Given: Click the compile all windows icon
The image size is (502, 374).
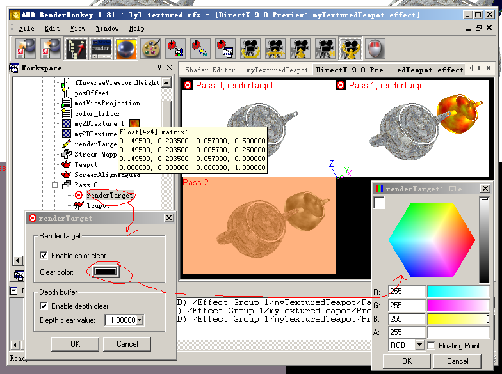Looking at the screenshot, I should [225, 49].
